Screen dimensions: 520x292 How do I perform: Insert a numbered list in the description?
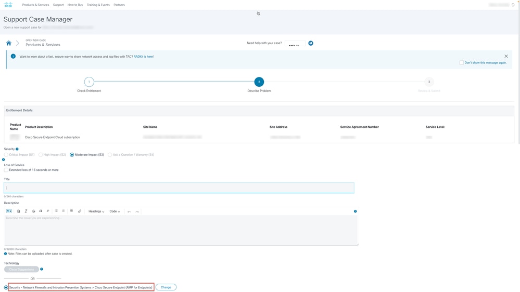[x=63, y=211]
